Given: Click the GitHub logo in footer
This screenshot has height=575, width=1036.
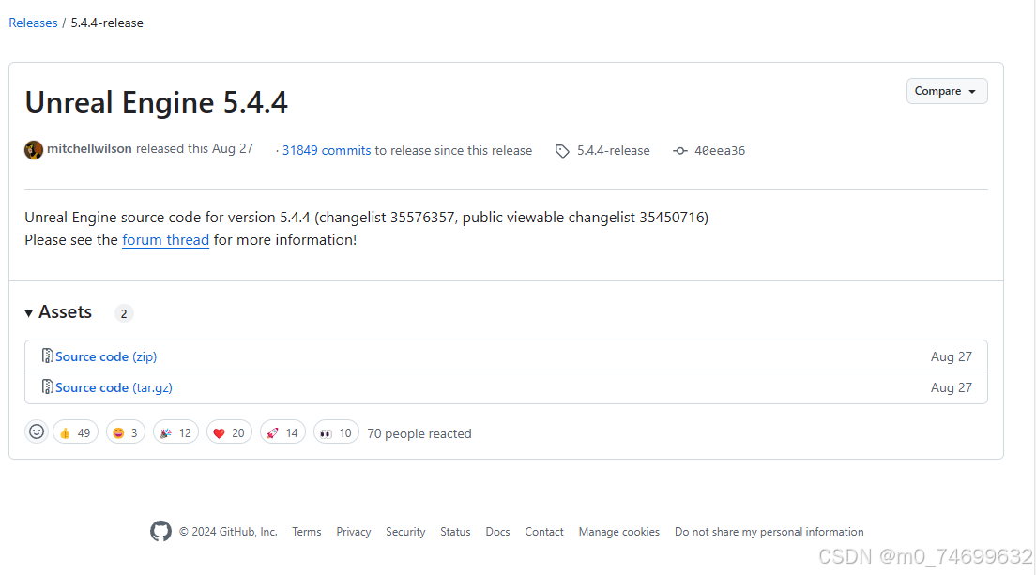Looking at the screenshot, I should [x=160, y=532].
